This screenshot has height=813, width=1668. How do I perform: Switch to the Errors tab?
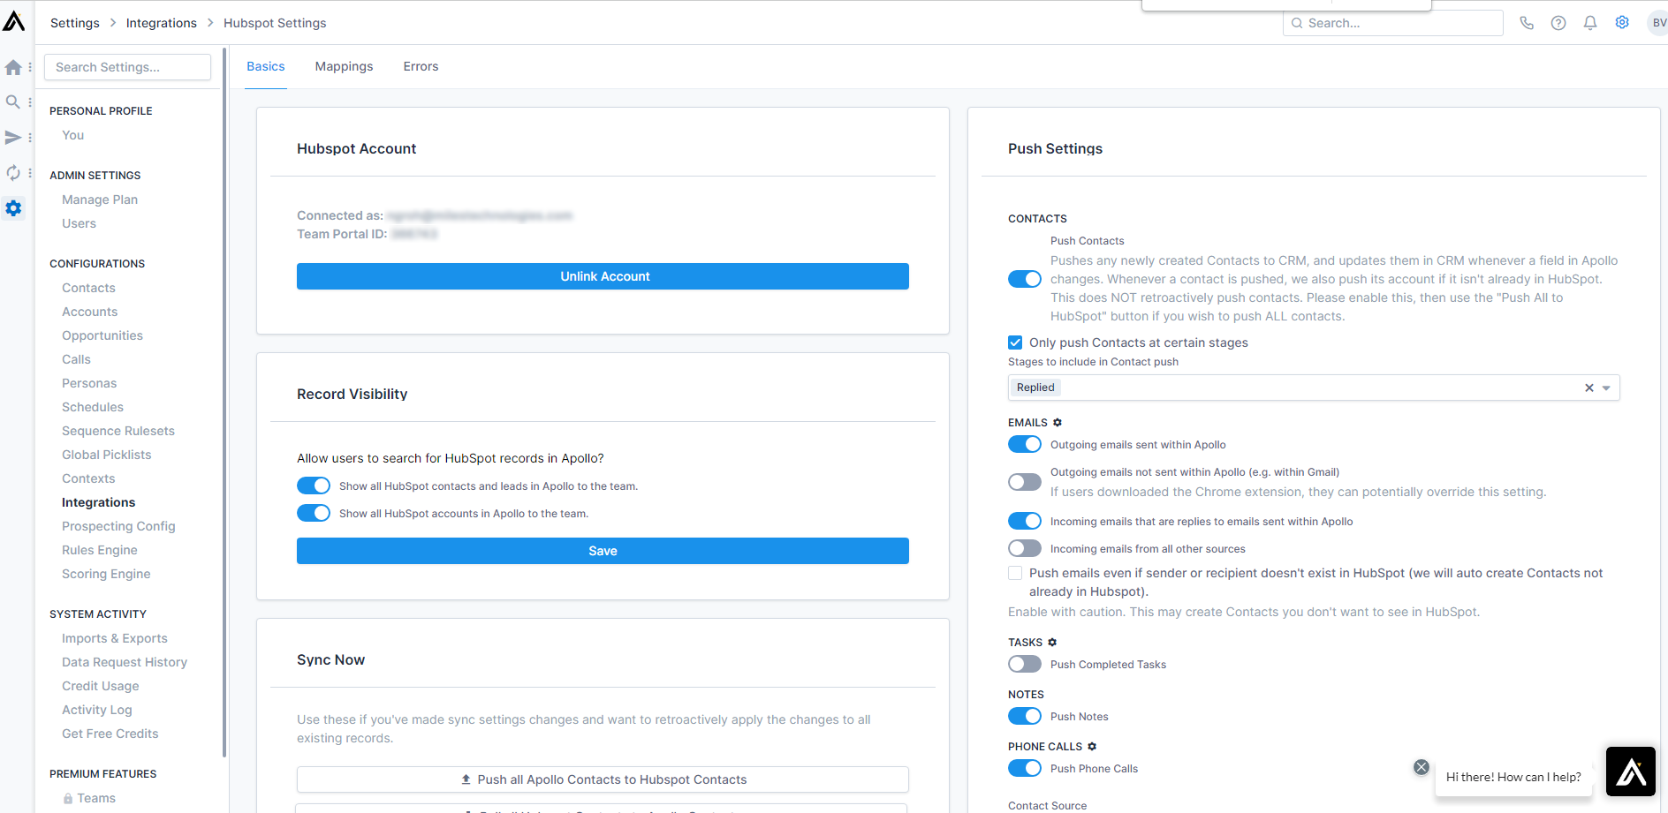click(421, 66)
